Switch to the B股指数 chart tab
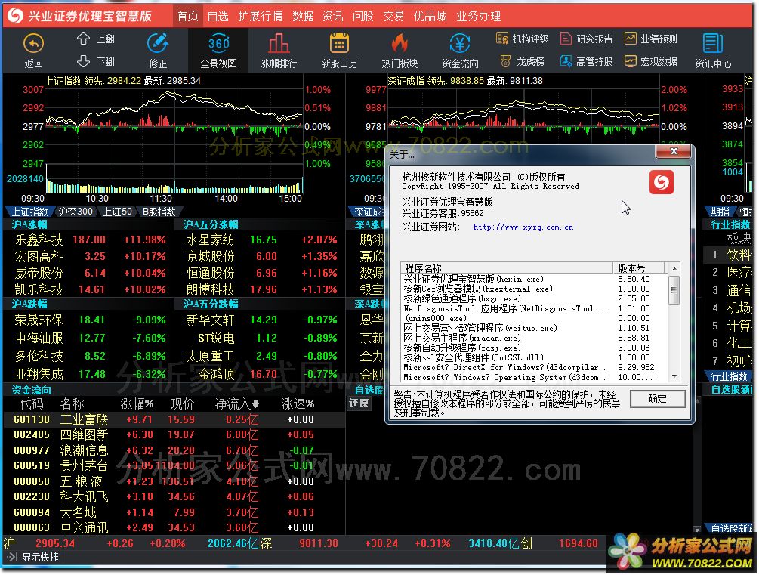The height and width of the screenshot is (575, 759). (x=159, y=212)
